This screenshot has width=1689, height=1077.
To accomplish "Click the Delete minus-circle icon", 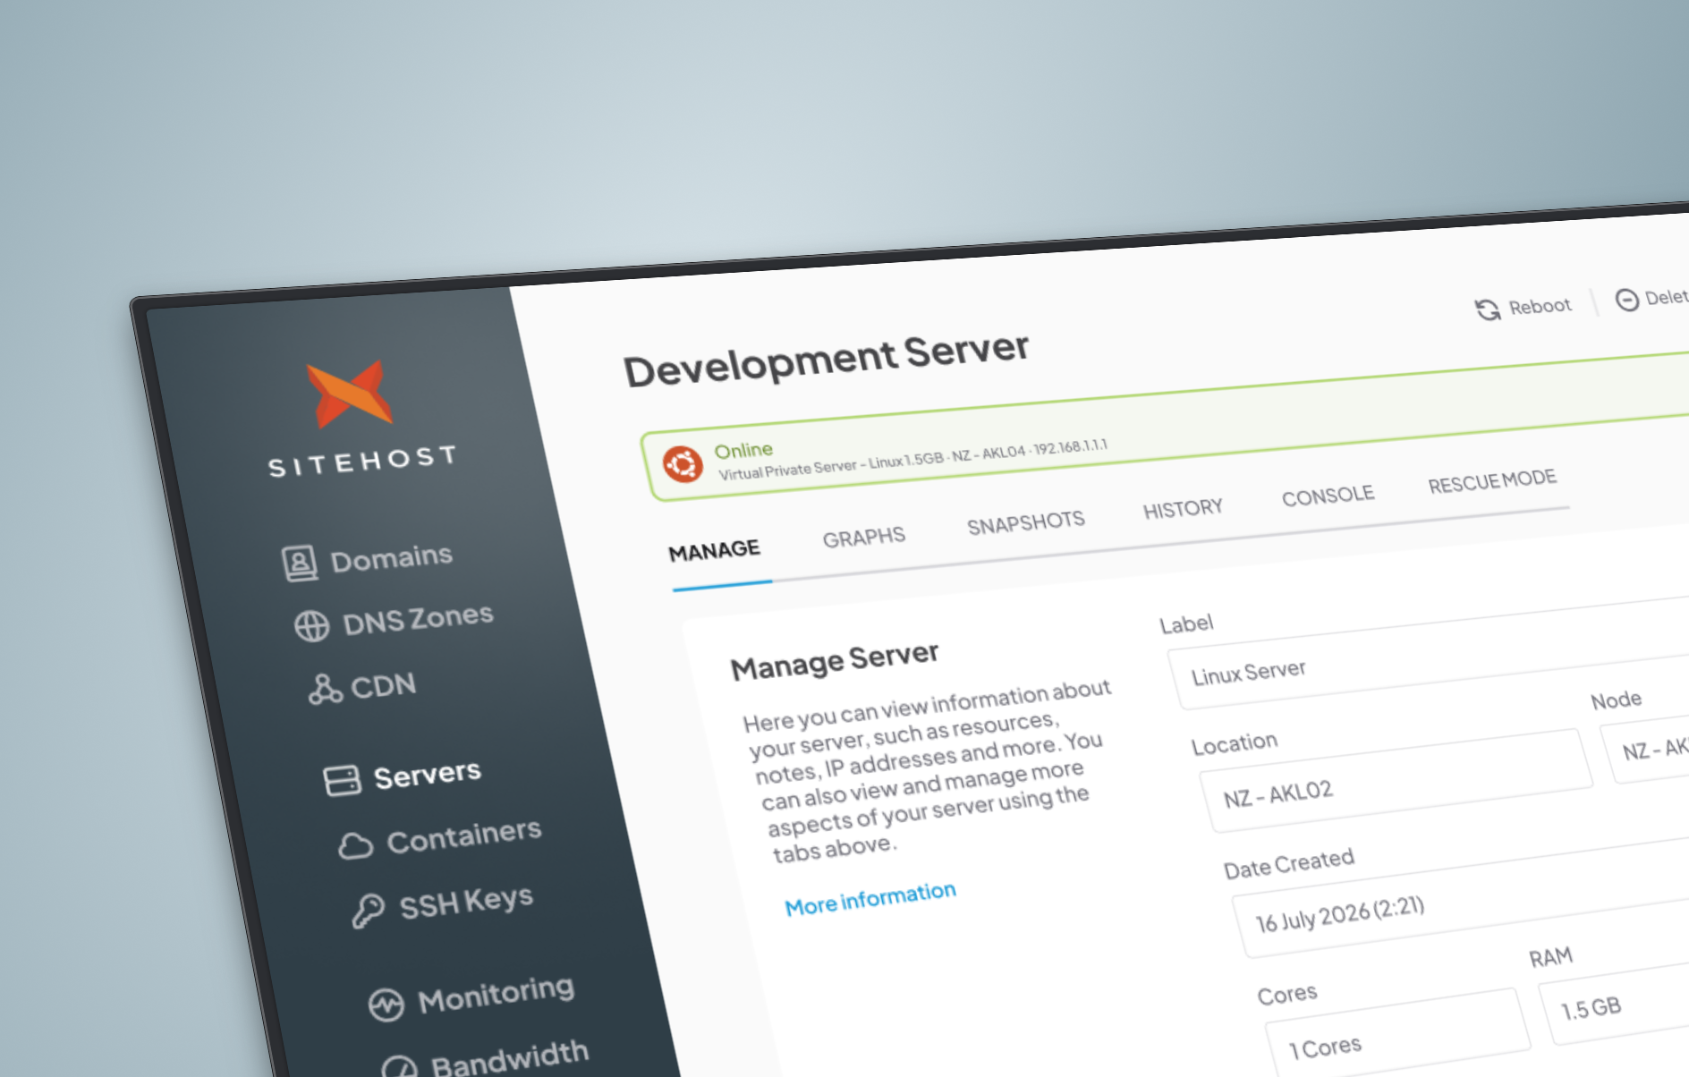I will 1626,300.
